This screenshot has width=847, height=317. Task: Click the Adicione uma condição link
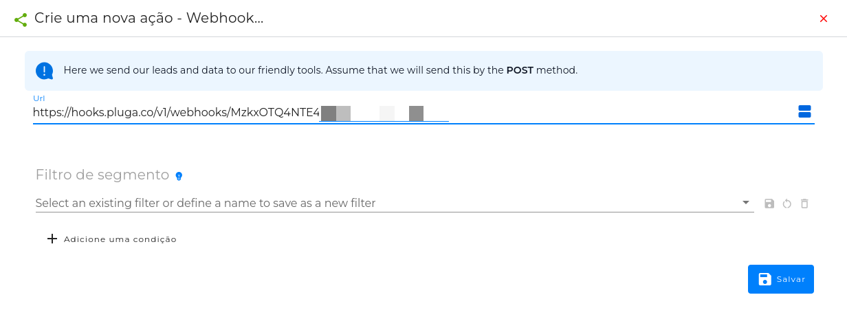tap(120, 239)
